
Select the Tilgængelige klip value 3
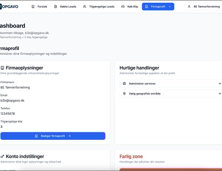1,127
